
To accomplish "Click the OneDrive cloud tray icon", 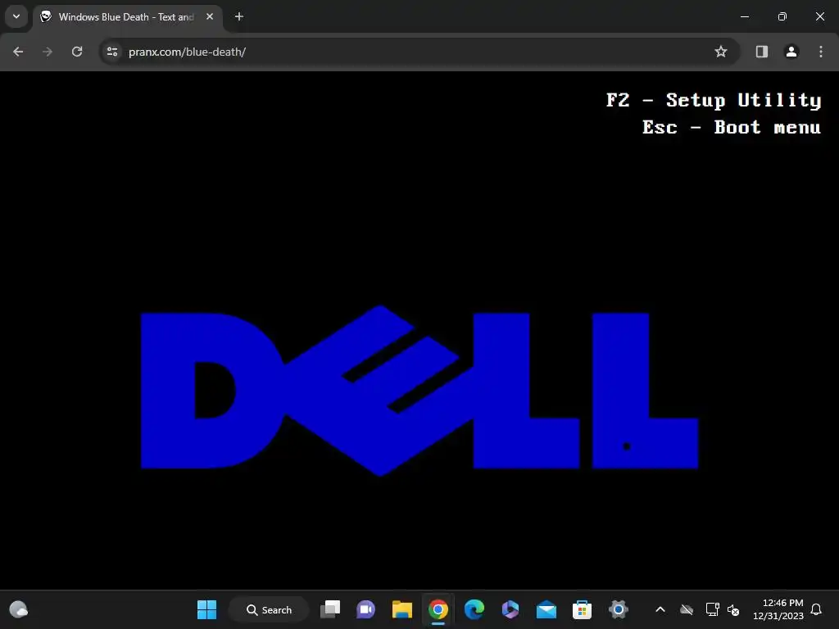I will click(687, 609).
